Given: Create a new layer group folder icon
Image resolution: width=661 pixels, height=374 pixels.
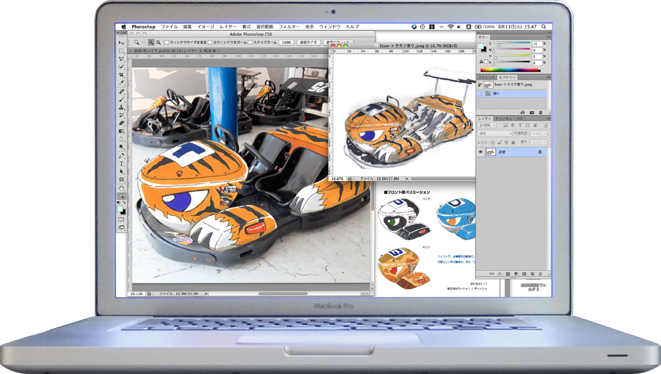Looking at the screenshot, I should (524, 274).
